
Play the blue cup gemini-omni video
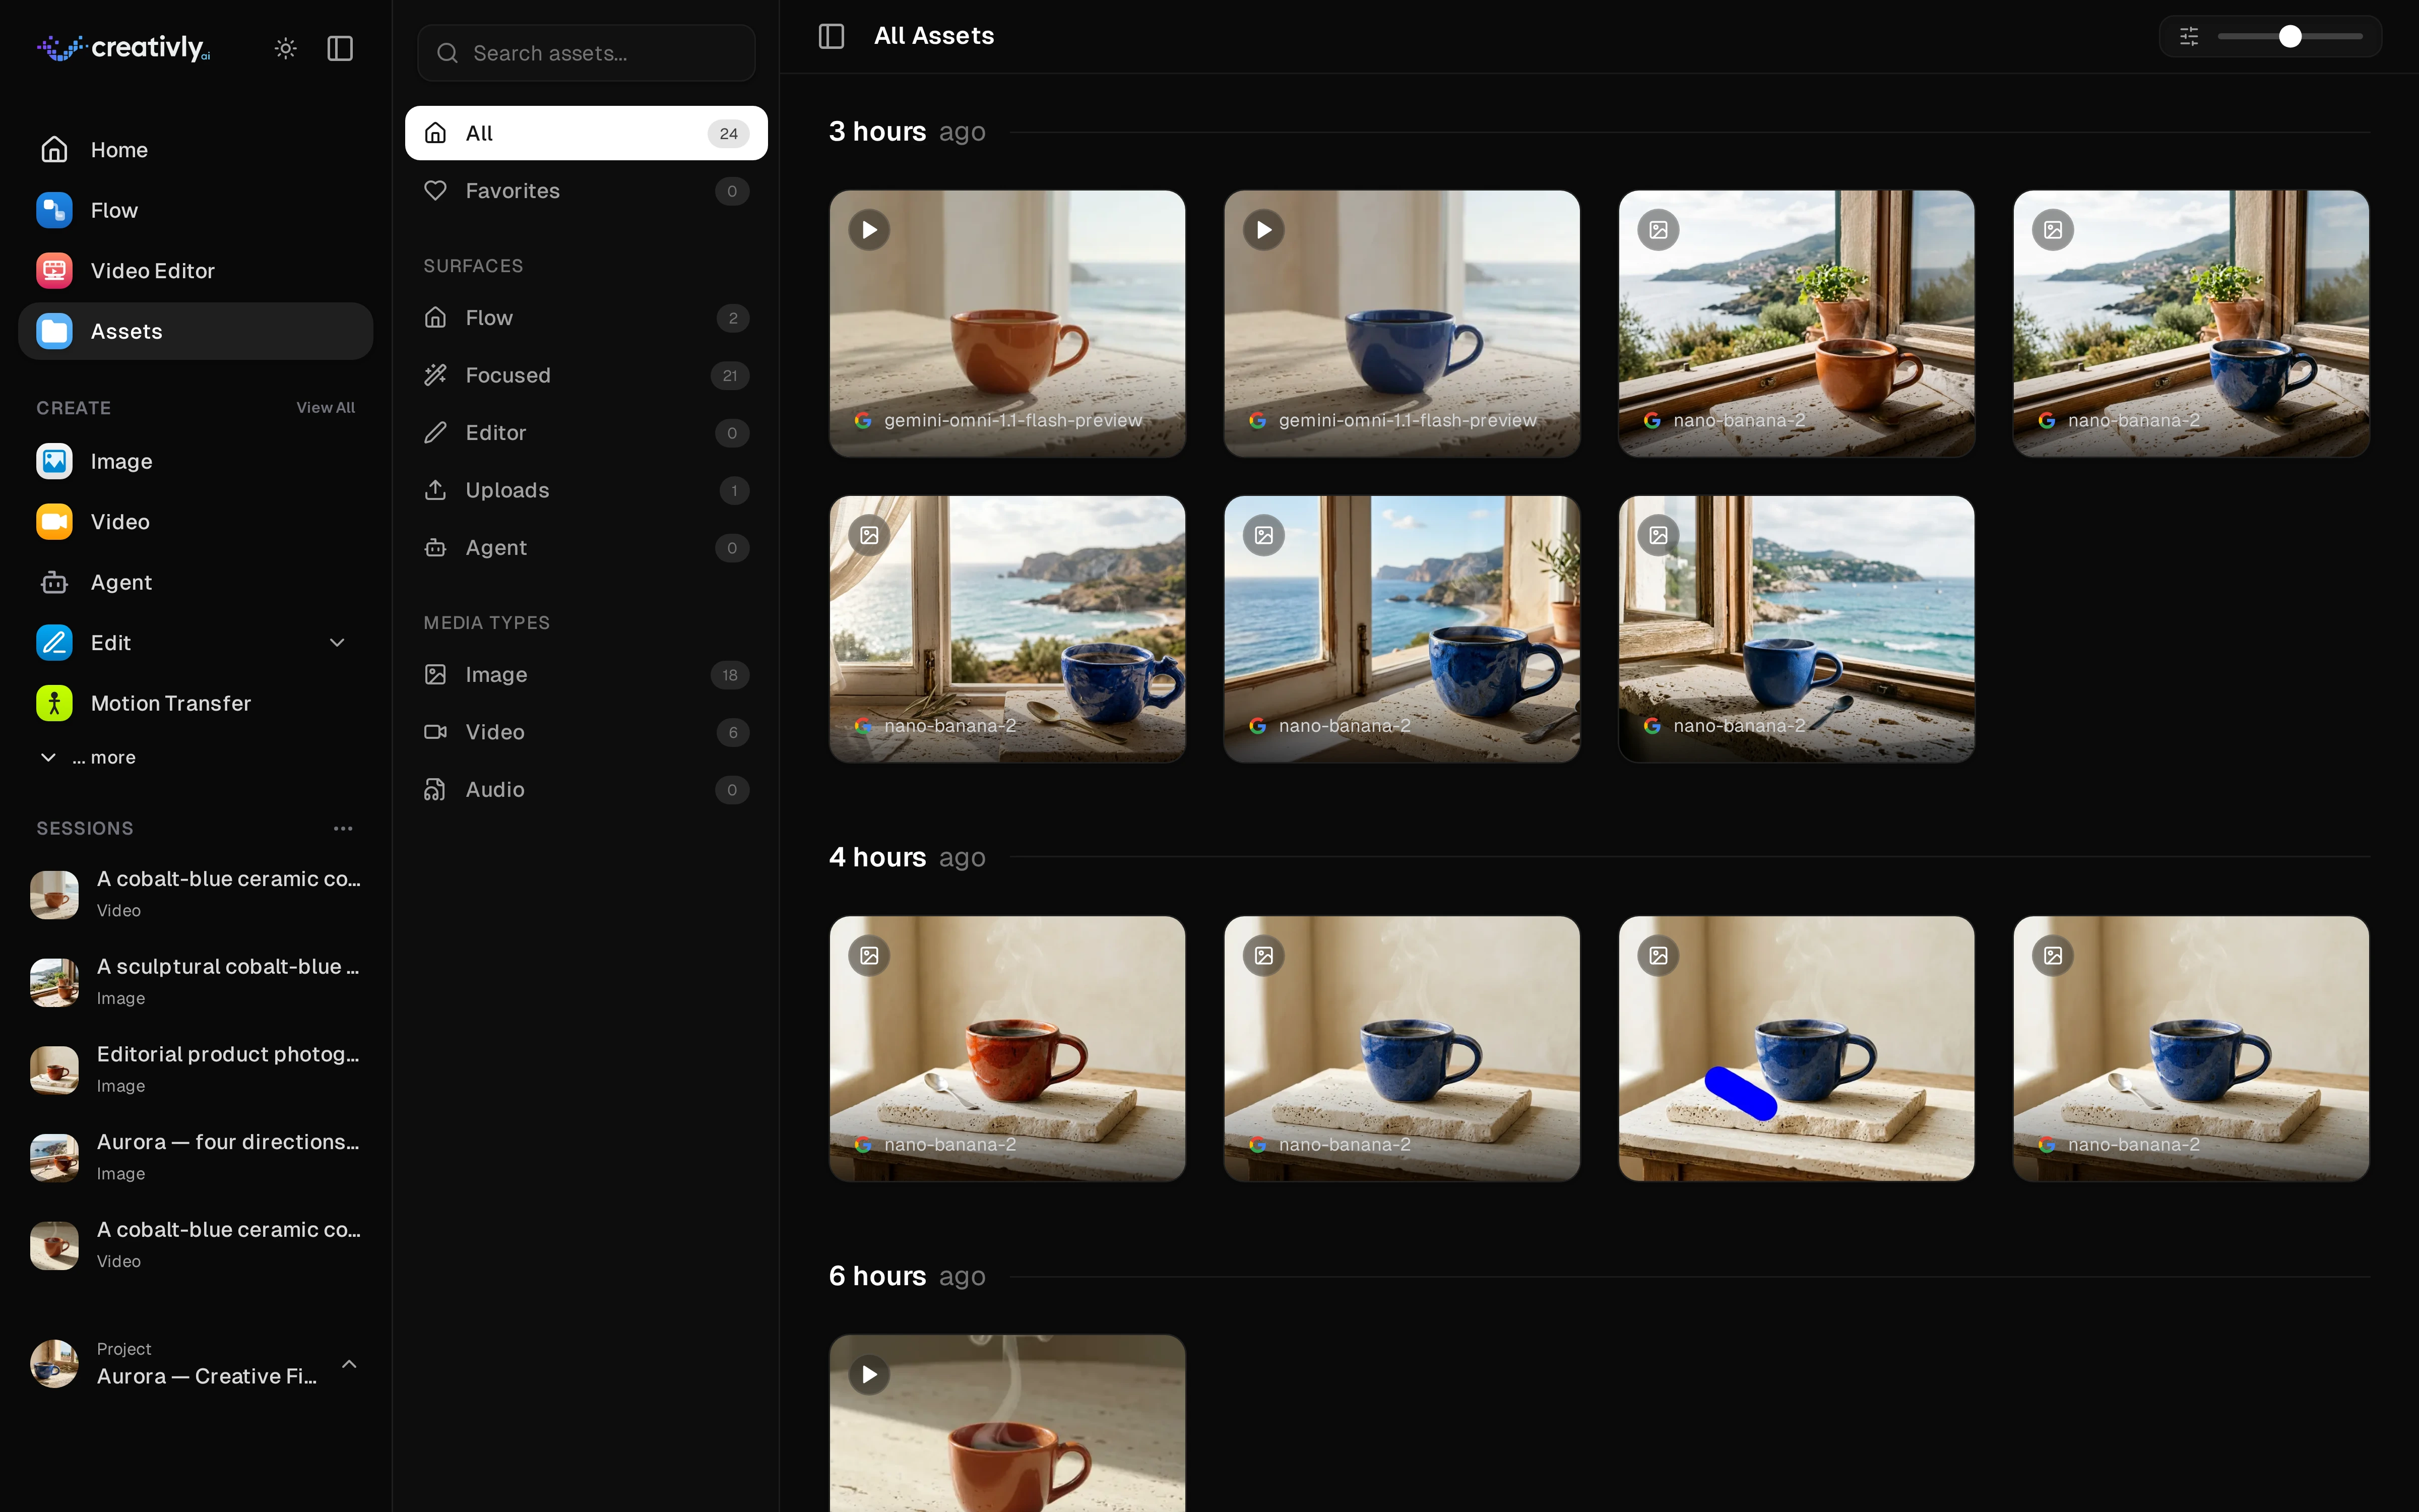(1264, 230)
